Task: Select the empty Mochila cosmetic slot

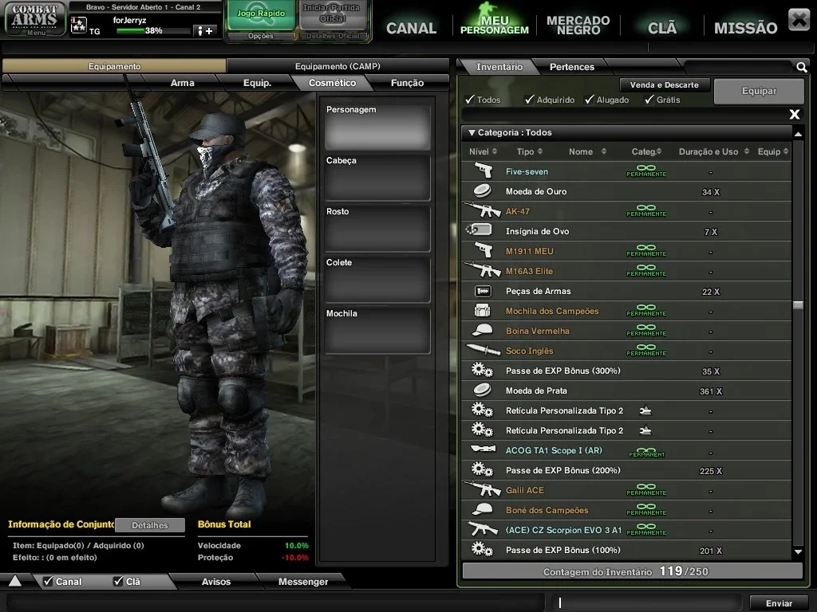Action: click(x=377, y=331)
